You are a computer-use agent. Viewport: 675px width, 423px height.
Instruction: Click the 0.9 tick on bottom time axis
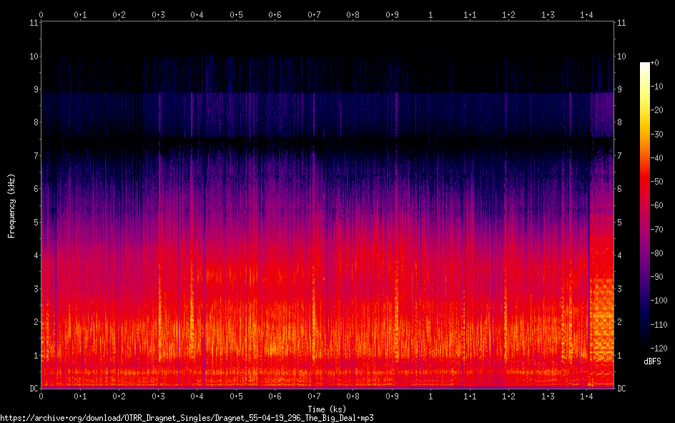[391, 396]
